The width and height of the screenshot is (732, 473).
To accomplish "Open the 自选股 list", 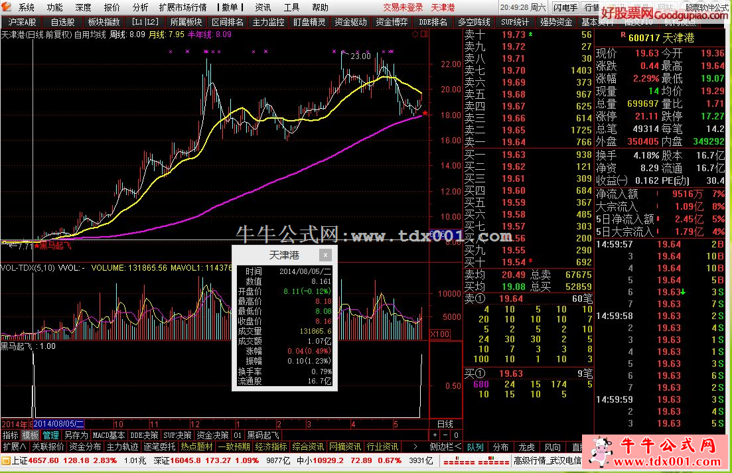I will 62,22.
